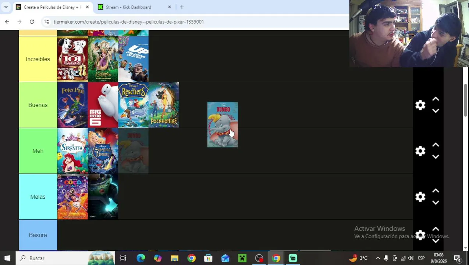This screenshot has width=469, height=265.
Task: Close the Kick Dashboard tab
Action: click(x=169, y=7)
